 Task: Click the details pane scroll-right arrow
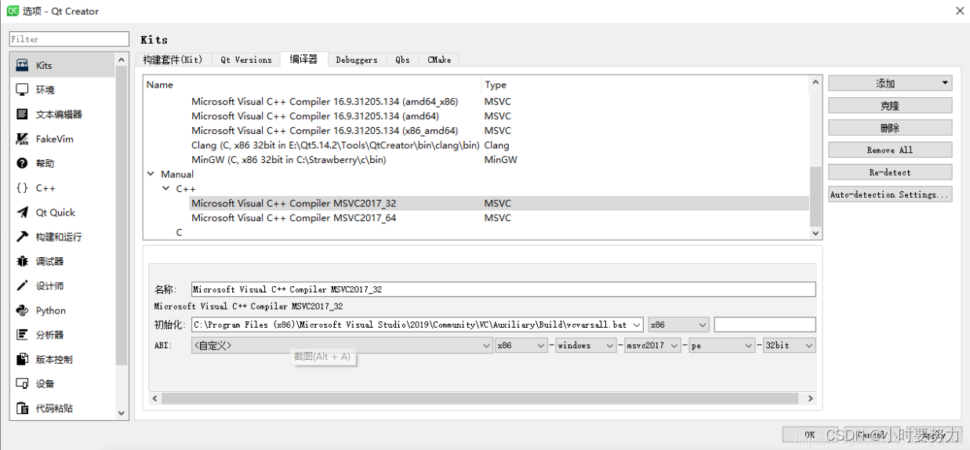coord(811,398)
